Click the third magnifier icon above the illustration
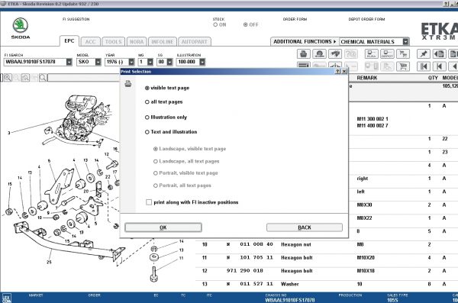 click(25, 77)
